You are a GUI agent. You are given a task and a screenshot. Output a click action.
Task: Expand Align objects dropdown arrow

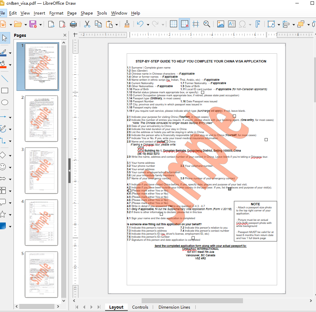tap(293, 25)
